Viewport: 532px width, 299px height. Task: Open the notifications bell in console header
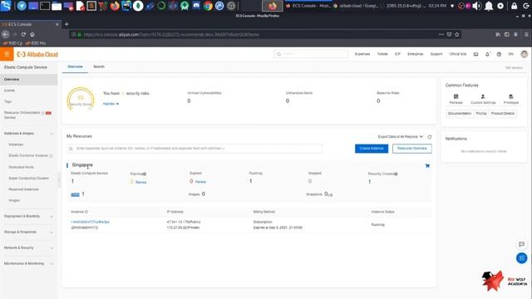(488, 54)
